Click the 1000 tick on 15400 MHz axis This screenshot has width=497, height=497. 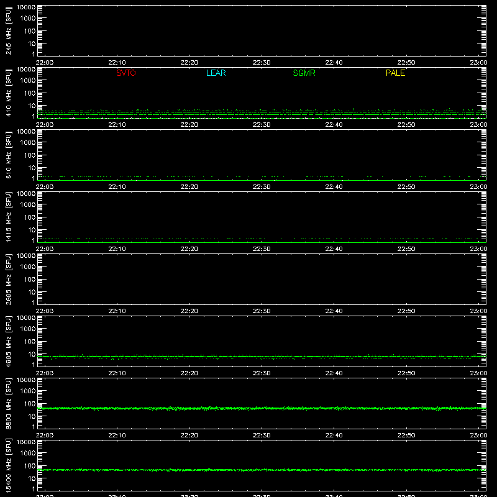click(28, 454)
